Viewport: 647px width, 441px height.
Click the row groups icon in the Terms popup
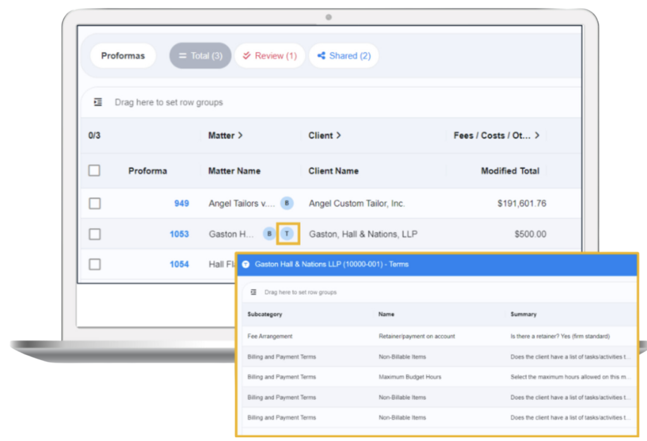click(x=253, y=293)
